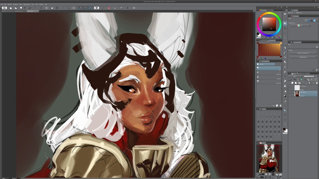Hide the Signature layer via eye icon
Image resolution: width=319 pixels, height=179 pixels.
(x=289, y=87)
